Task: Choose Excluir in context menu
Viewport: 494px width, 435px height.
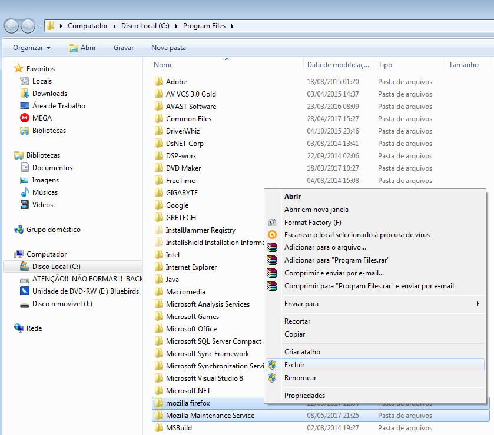Action: (375, 365)
